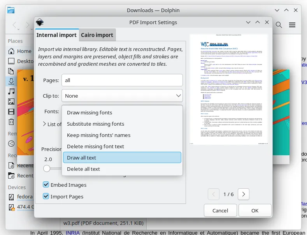Open Dolphin's search magnifier icon
The image size is (307, 235).
point(279,25)
